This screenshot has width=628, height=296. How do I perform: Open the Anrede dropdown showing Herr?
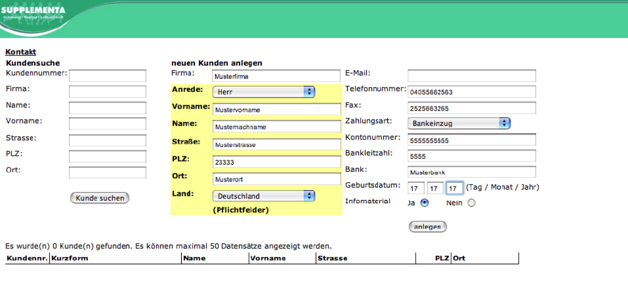263,92
